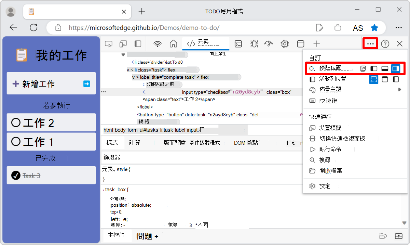The height and width of the screenshot is (245, 410).
Task: Toggle device emulation icon in DevTools toolbar
Action: coord(123,44)
